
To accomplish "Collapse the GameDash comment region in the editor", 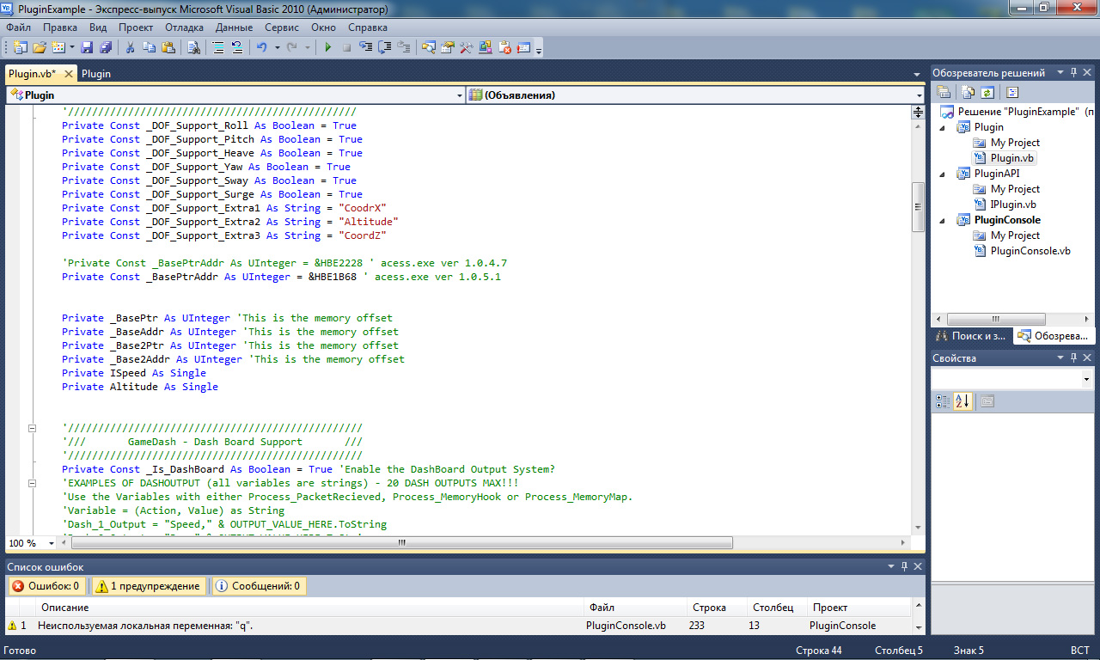I will click(34, 428).
